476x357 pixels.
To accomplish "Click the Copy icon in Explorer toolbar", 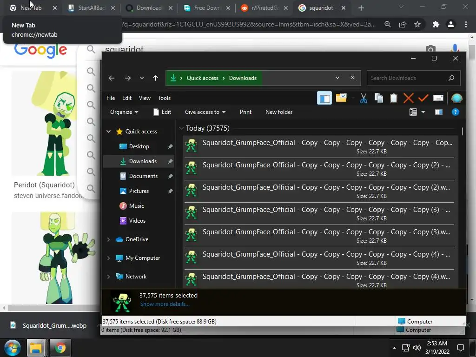I will pyautogui.click(x=378, y=98).
